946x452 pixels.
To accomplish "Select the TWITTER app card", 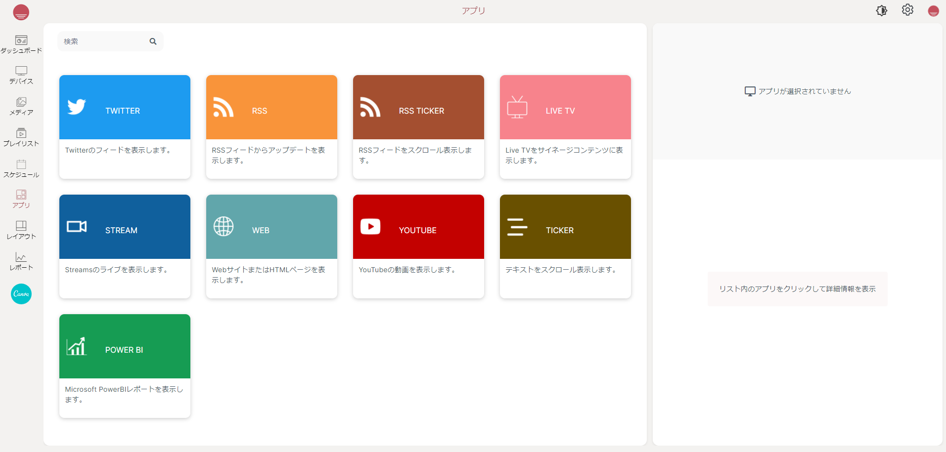I will pyautogui.click(x=125, y=127).
